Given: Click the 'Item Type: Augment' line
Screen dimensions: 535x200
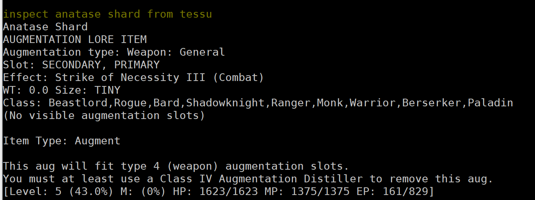Looking at the screenshot, I should tap(62, 141).
